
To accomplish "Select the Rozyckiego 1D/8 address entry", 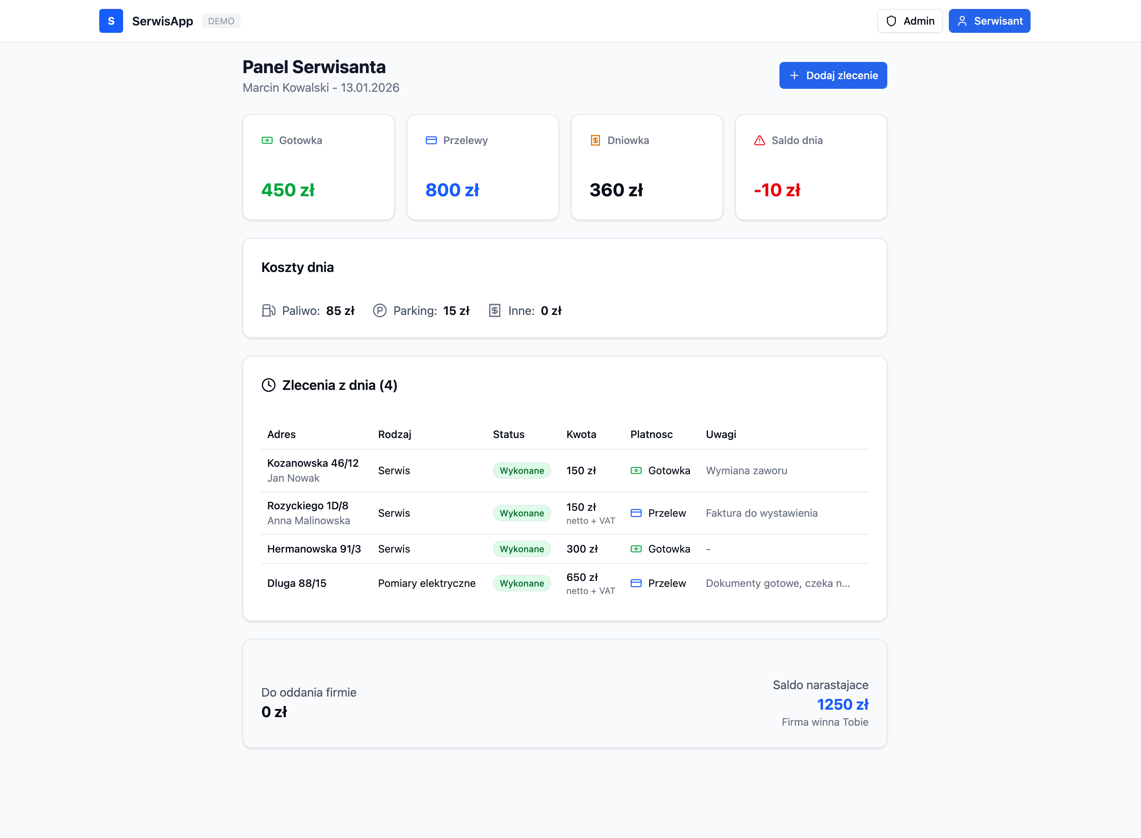I will [307, 506].
